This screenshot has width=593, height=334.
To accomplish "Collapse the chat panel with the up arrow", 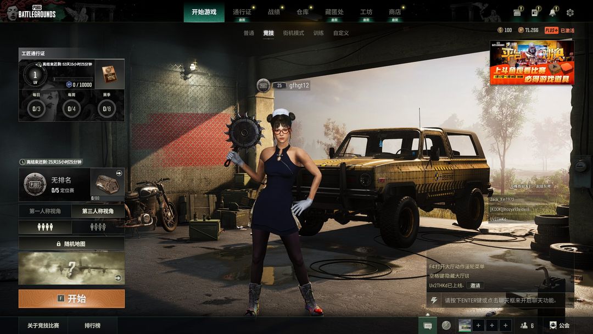I will pos(428,314).
